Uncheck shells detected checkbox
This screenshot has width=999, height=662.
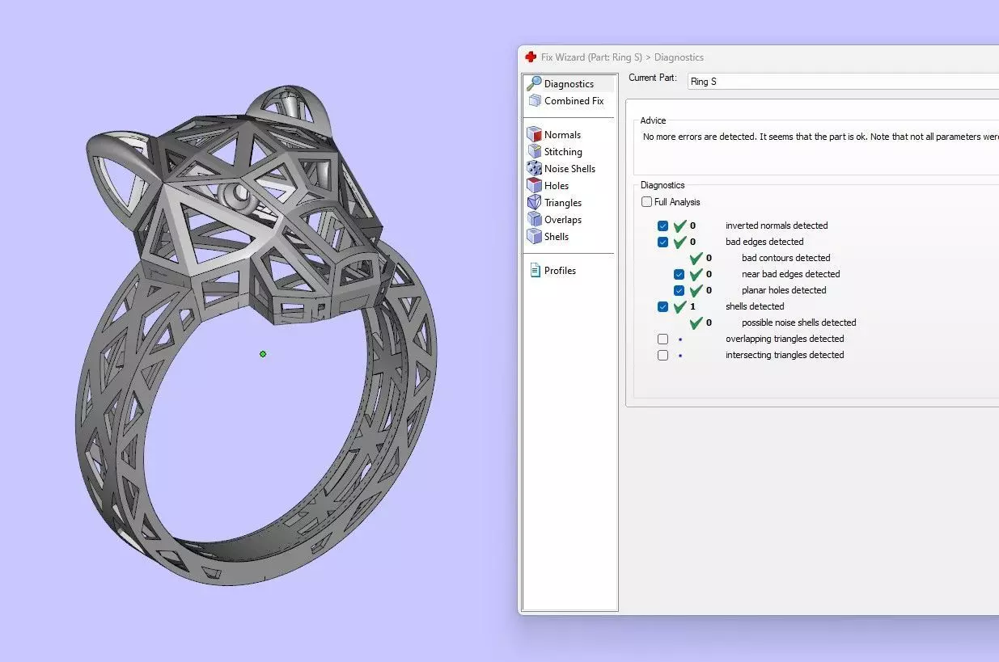tap(662, 307)
